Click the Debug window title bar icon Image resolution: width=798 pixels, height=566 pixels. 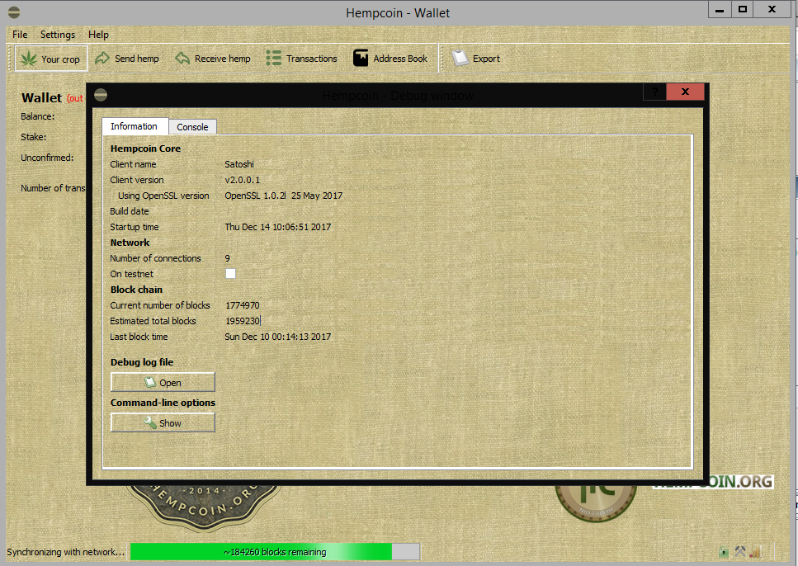[101, 95]
